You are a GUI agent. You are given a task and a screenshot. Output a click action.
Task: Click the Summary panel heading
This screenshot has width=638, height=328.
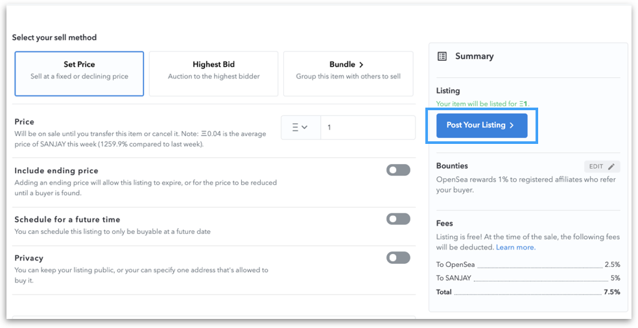[474, 56]
